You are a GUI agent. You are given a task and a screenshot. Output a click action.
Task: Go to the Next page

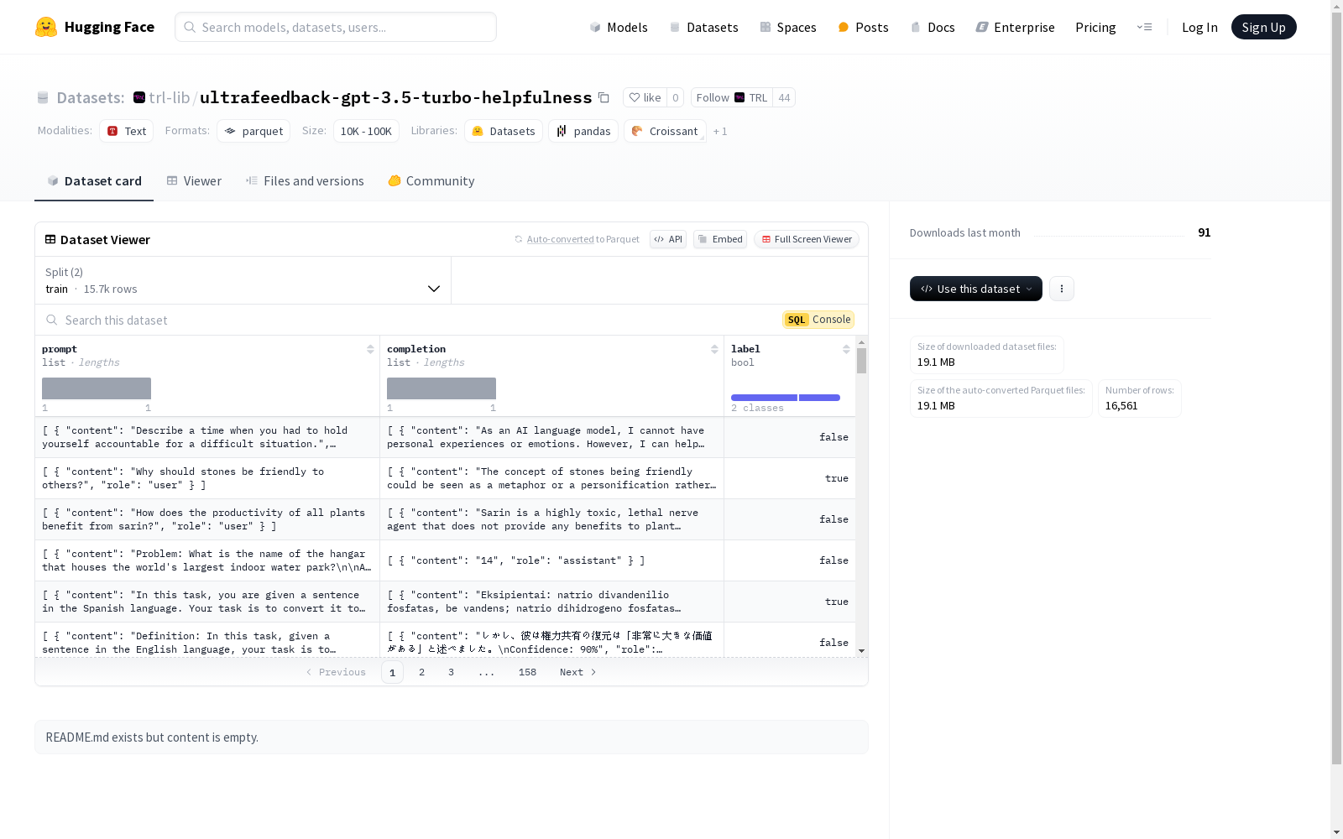point(577,672)
